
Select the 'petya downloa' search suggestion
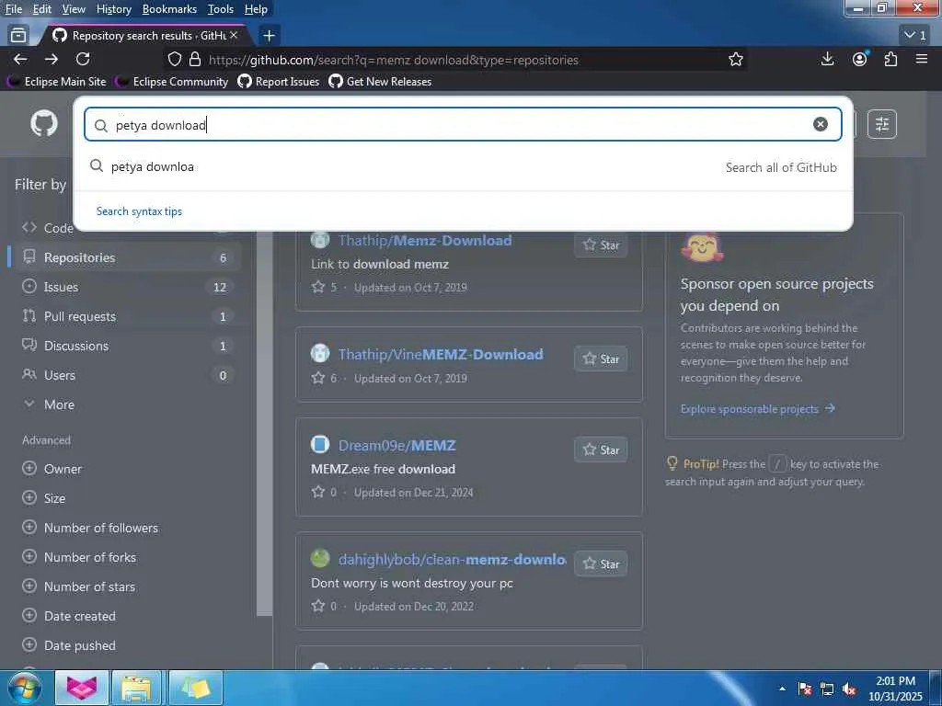click(463, 166)
